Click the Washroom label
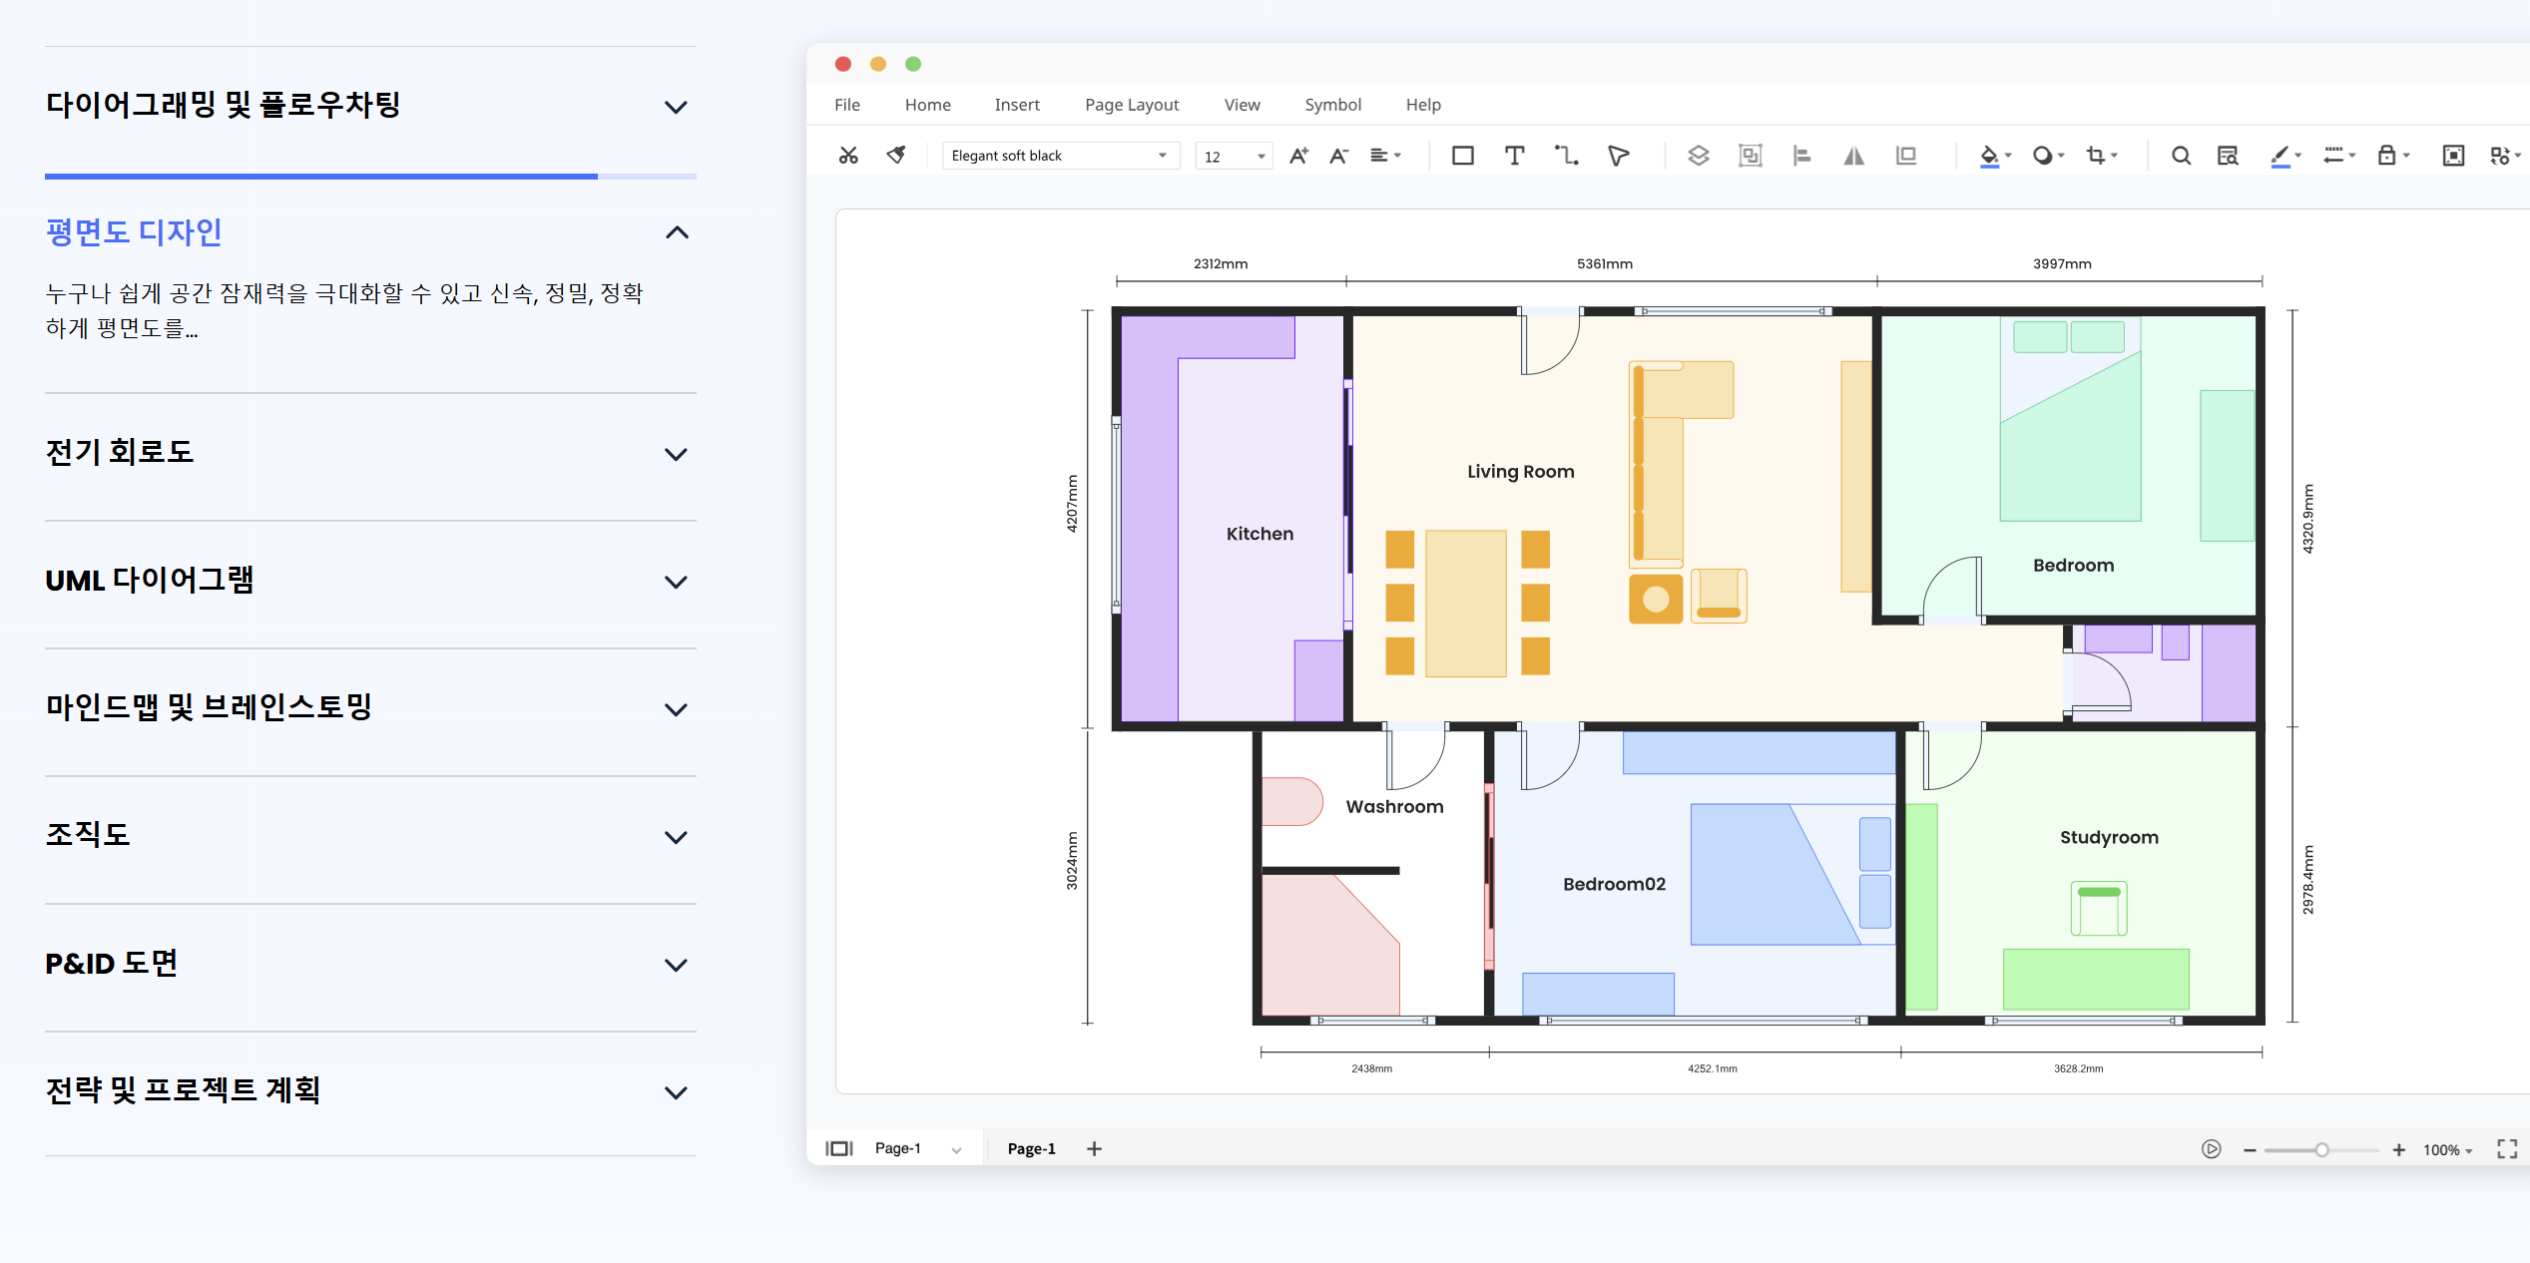This screenshot has height=1263, width=2530. (1394, 806)
